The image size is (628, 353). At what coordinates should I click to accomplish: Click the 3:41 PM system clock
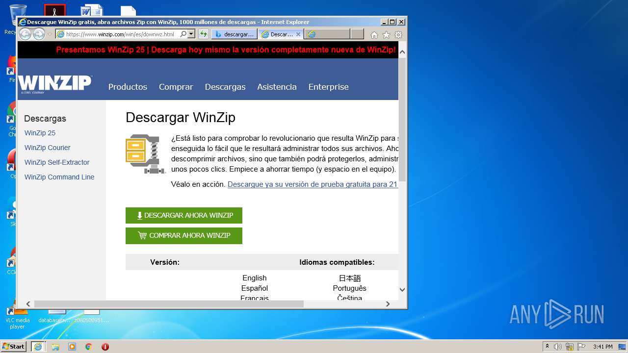pos(602,347)
